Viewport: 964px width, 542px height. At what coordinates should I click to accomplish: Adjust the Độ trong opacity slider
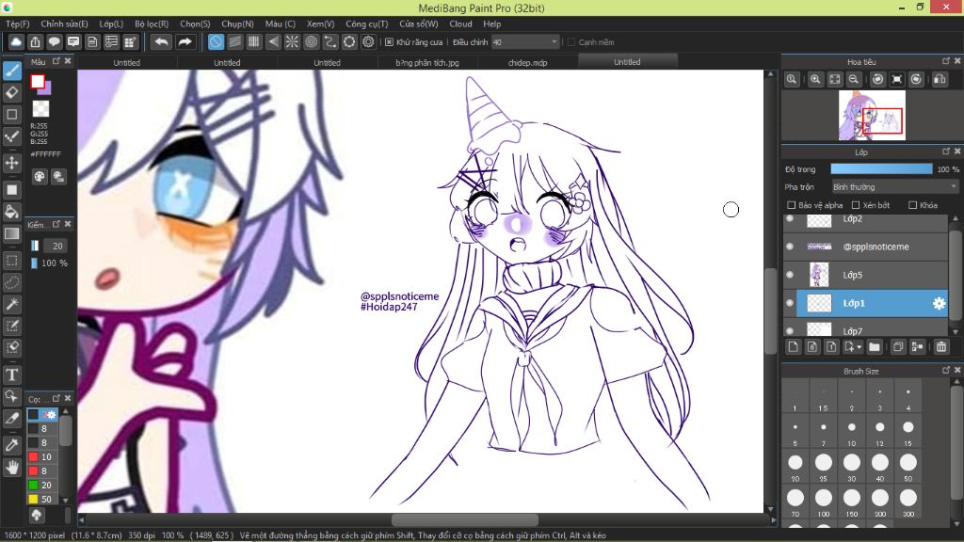click(881, 169)
